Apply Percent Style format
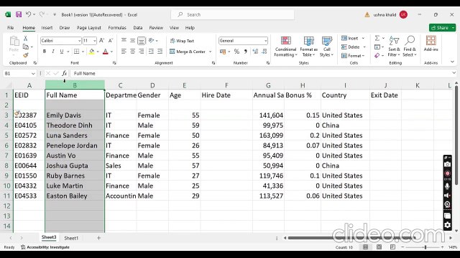 pos(236,52)
